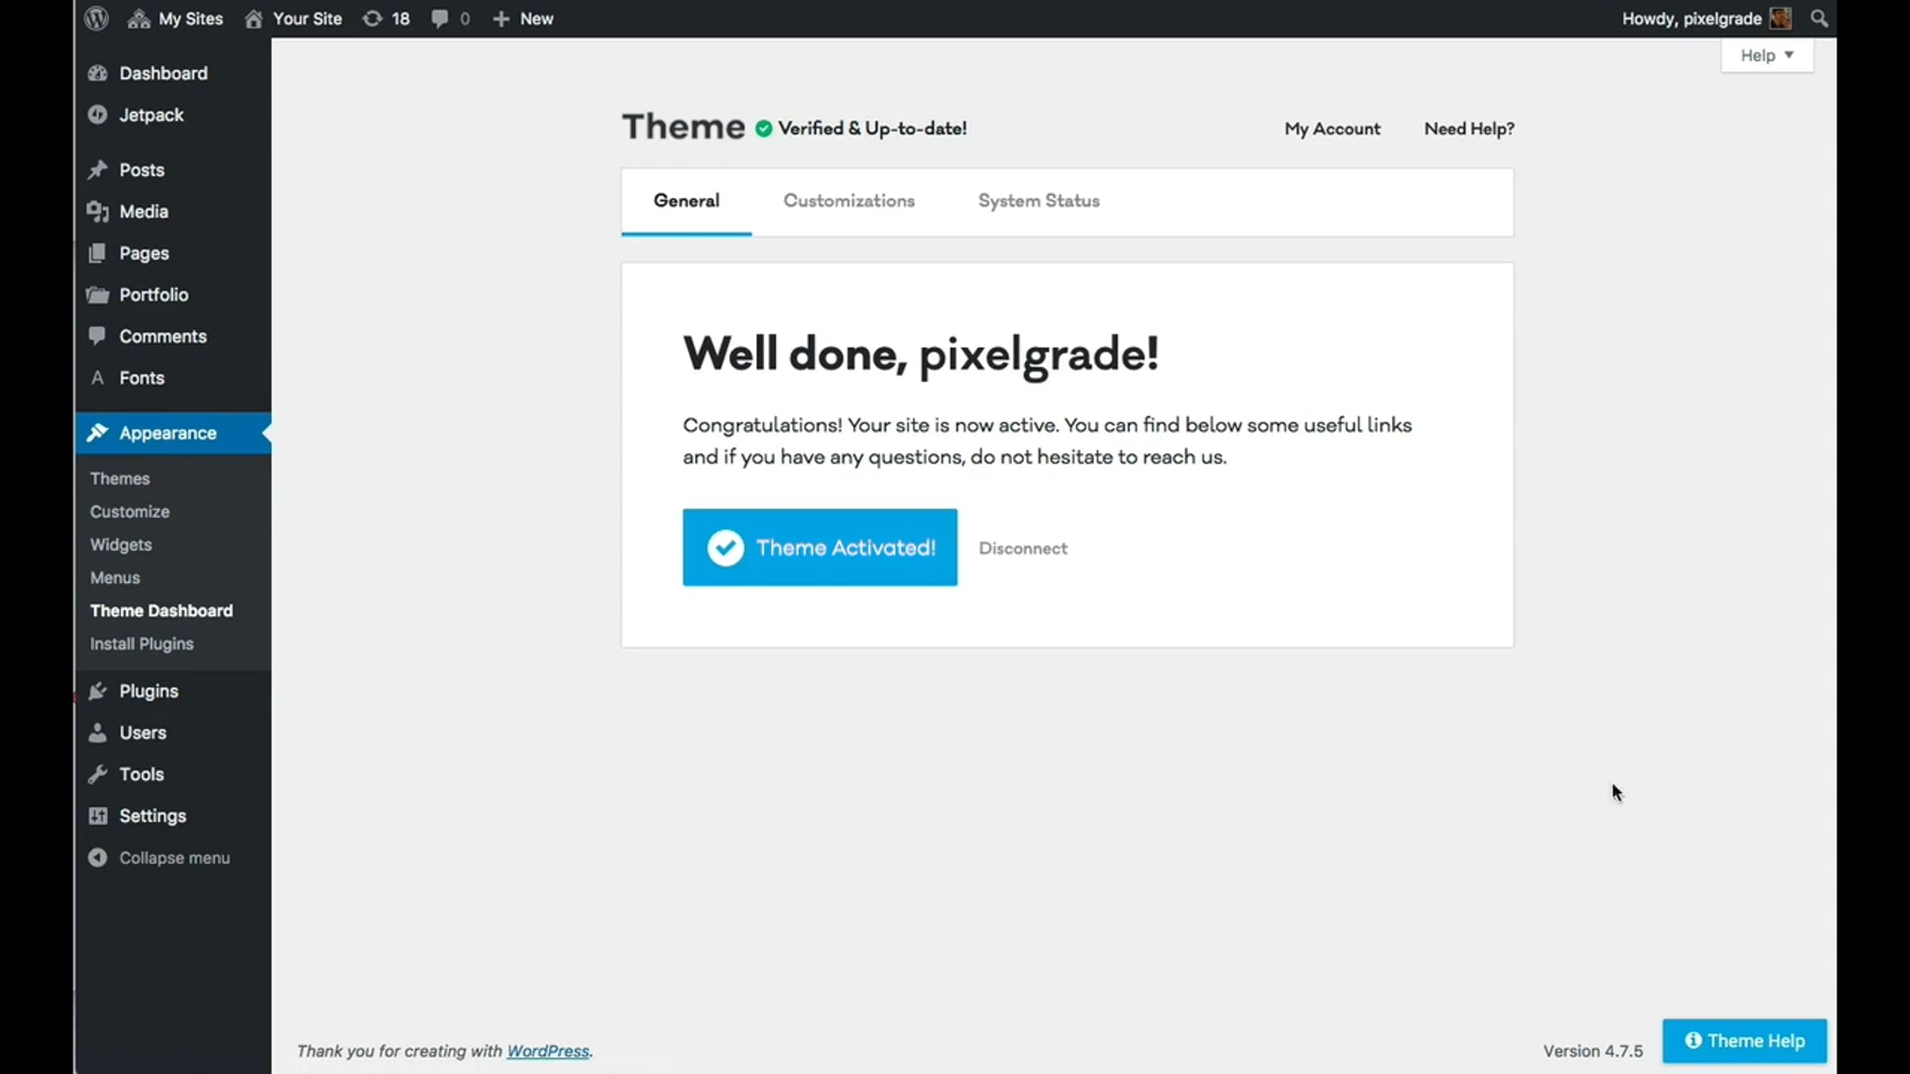Open the My Account link
Viewport: 1910px width, 1074px height.
click(1332, 129)
